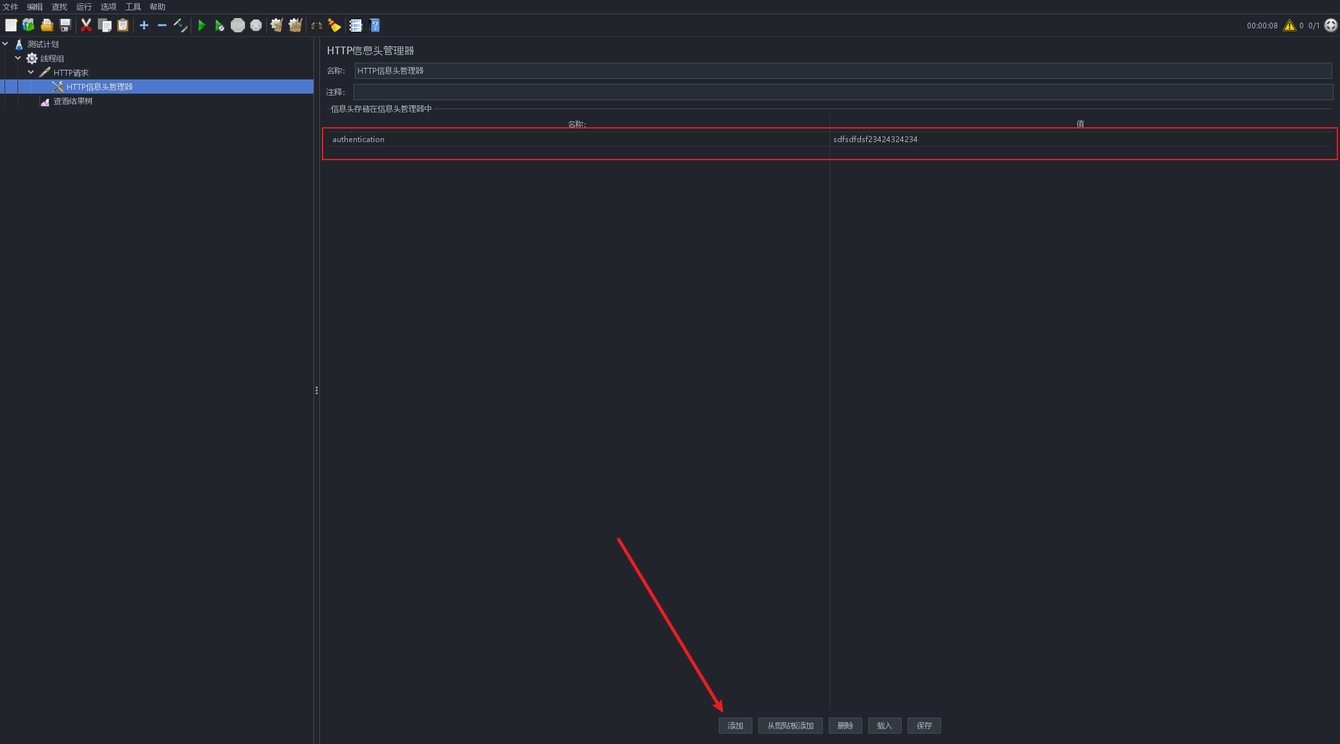This screenshot has height=744, width=1340.
Task: Open the 运行 menu
Action: coord(83,6)
